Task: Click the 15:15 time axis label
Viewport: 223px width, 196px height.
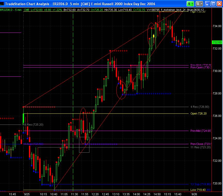Action: 167,194
